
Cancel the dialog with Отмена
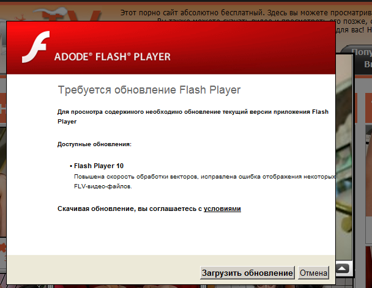coord(313,273)
